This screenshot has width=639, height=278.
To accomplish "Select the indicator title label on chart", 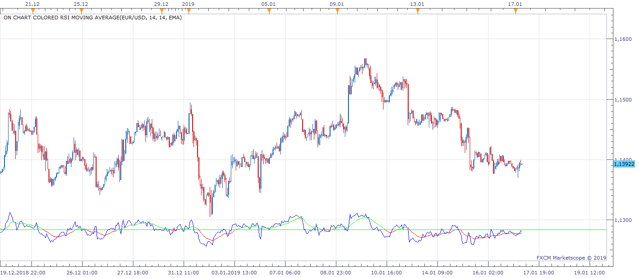I will pos(93,18).
